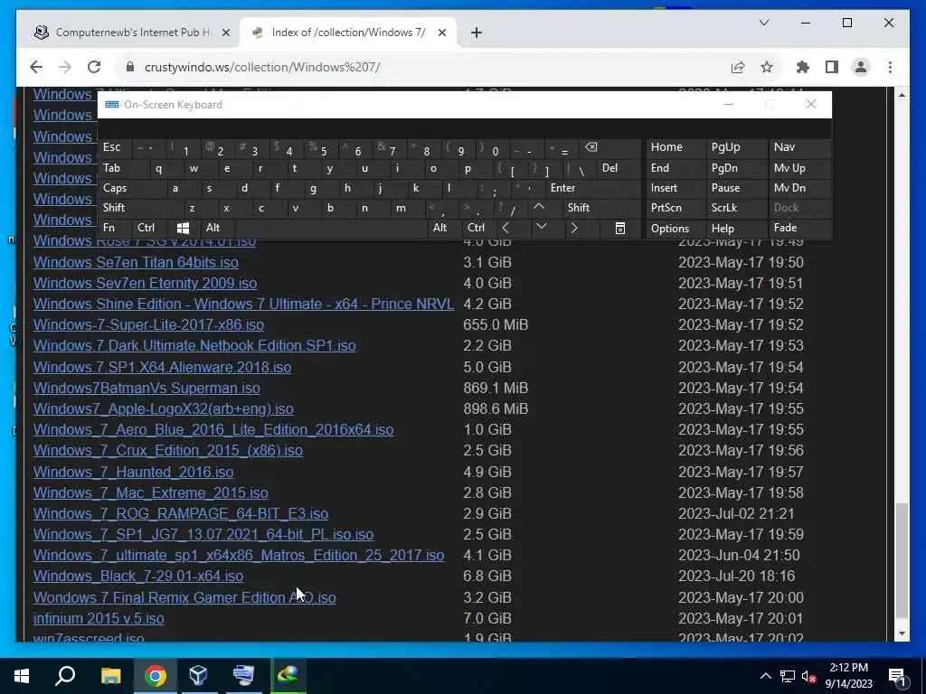The height and width of the screenshot is (694, 926).
Task: Switch to Computernewb's Internet Pub tab
Action: [x=132, y=33]
